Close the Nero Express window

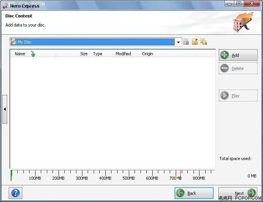[252, 4]
